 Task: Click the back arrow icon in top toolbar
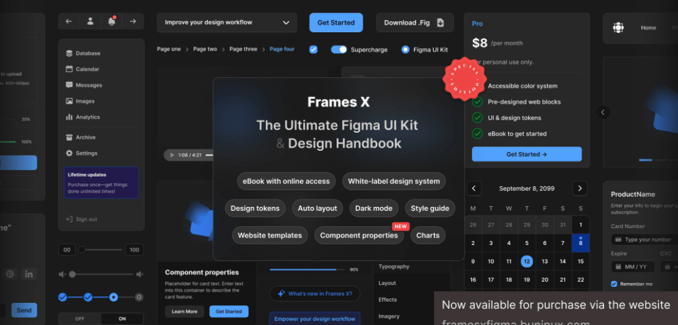tap(69, 21)
